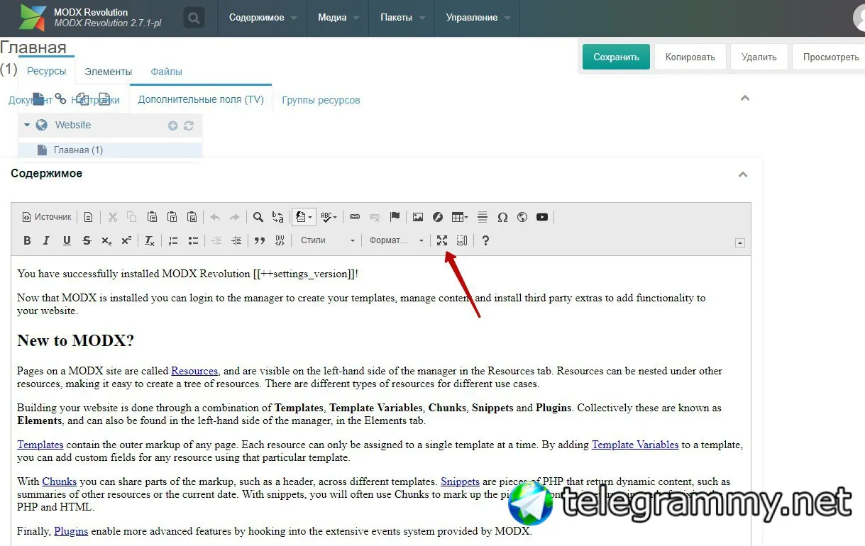This screenshot has height=546, width=865.
Task: Open the Содержимое menu
Action: pos(262,18)
